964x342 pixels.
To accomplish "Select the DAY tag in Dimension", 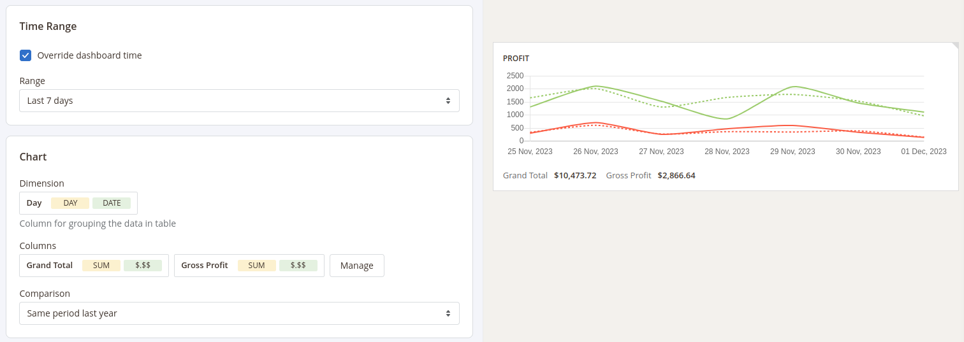I will pyautogui.click(x=70, y=203).
